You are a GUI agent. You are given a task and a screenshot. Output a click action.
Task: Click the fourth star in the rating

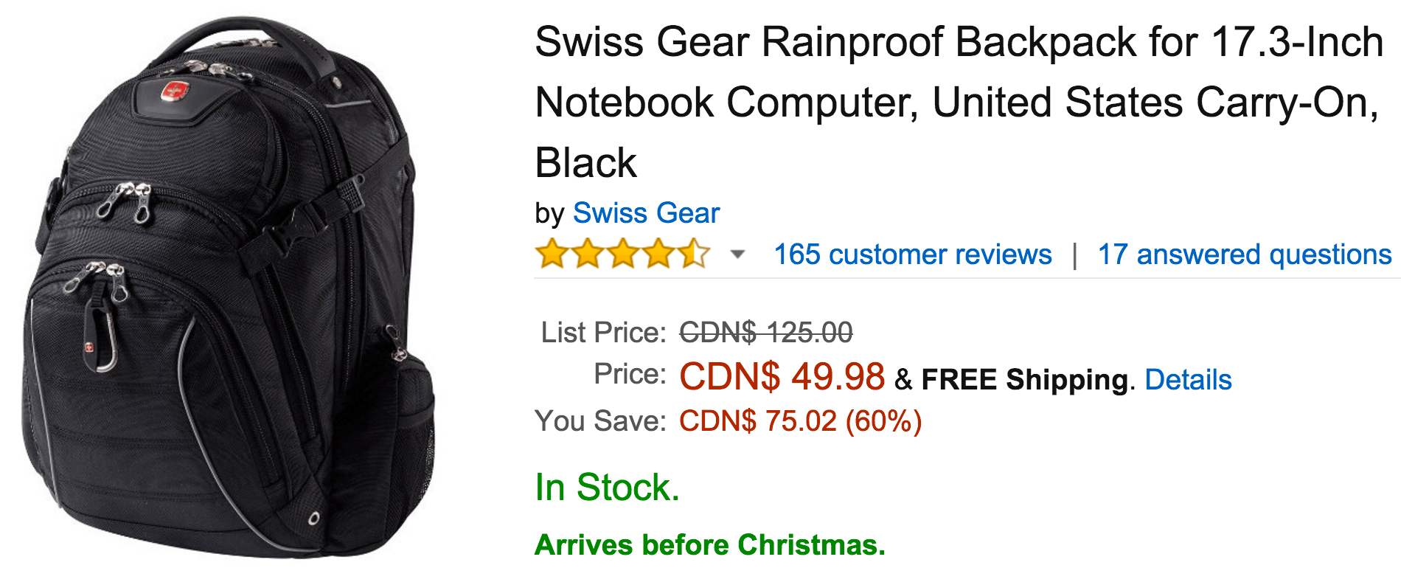658,254
